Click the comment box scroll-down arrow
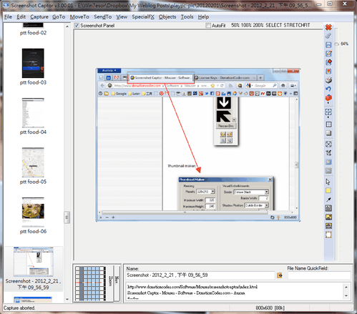 pyautogui.click(x=346, y=295)
